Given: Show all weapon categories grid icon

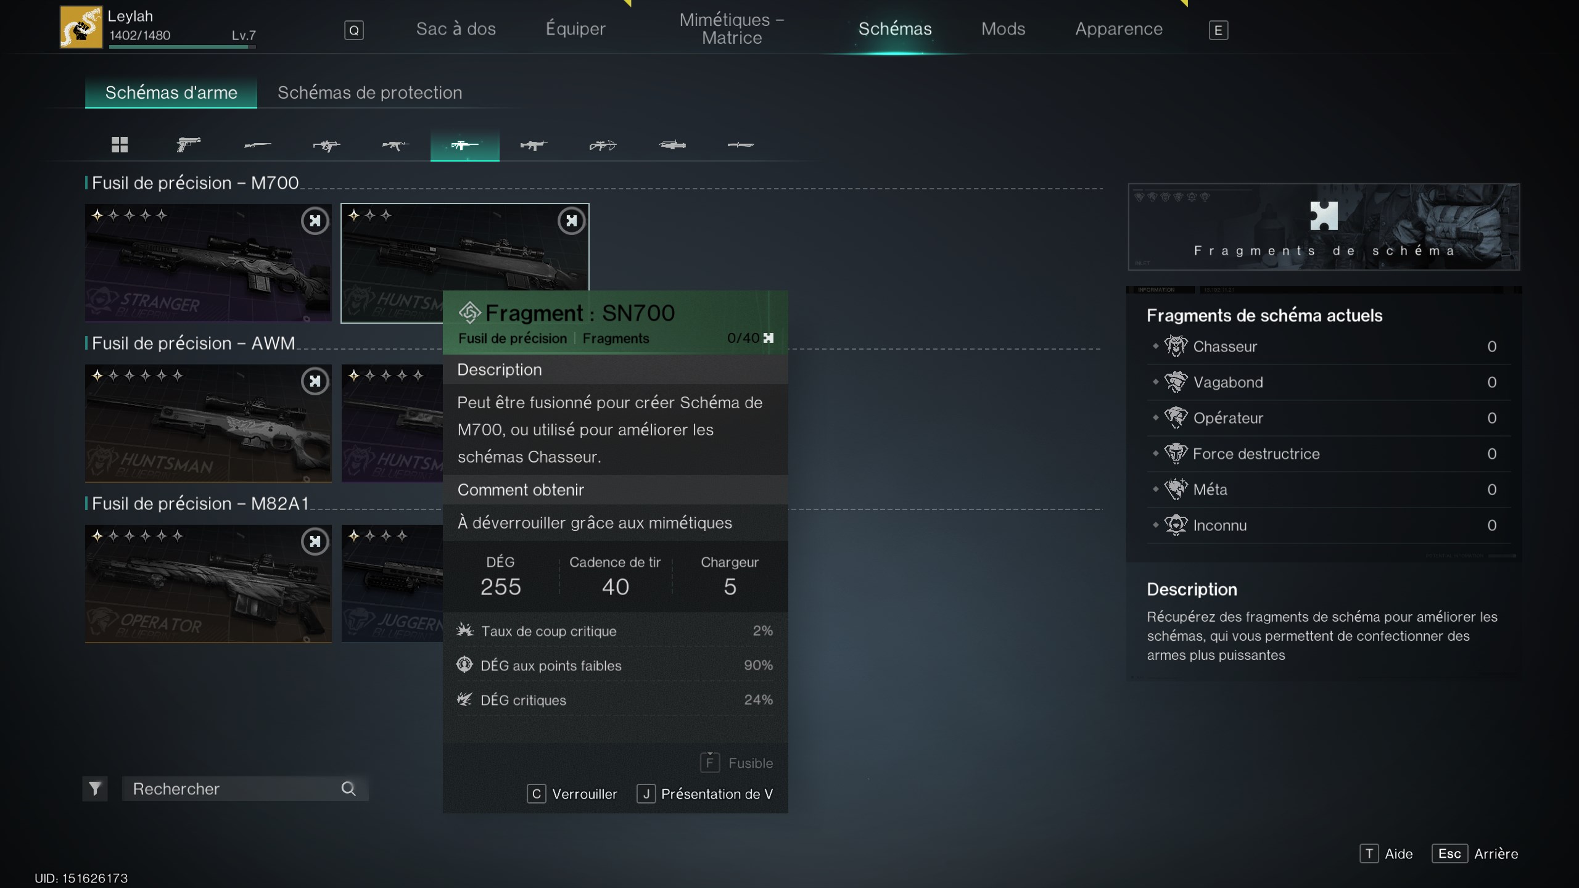Looking at the screenshot, I should [120, 145].
